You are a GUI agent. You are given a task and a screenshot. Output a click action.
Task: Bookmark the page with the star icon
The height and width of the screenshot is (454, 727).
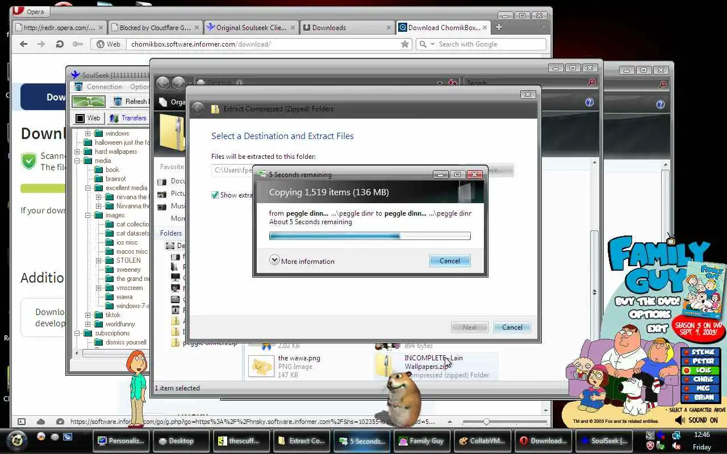point(404,44)
